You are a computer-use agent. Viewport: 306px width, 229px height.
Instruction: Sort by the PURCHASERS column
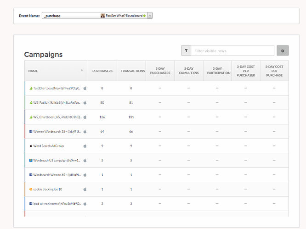[102, 71]
